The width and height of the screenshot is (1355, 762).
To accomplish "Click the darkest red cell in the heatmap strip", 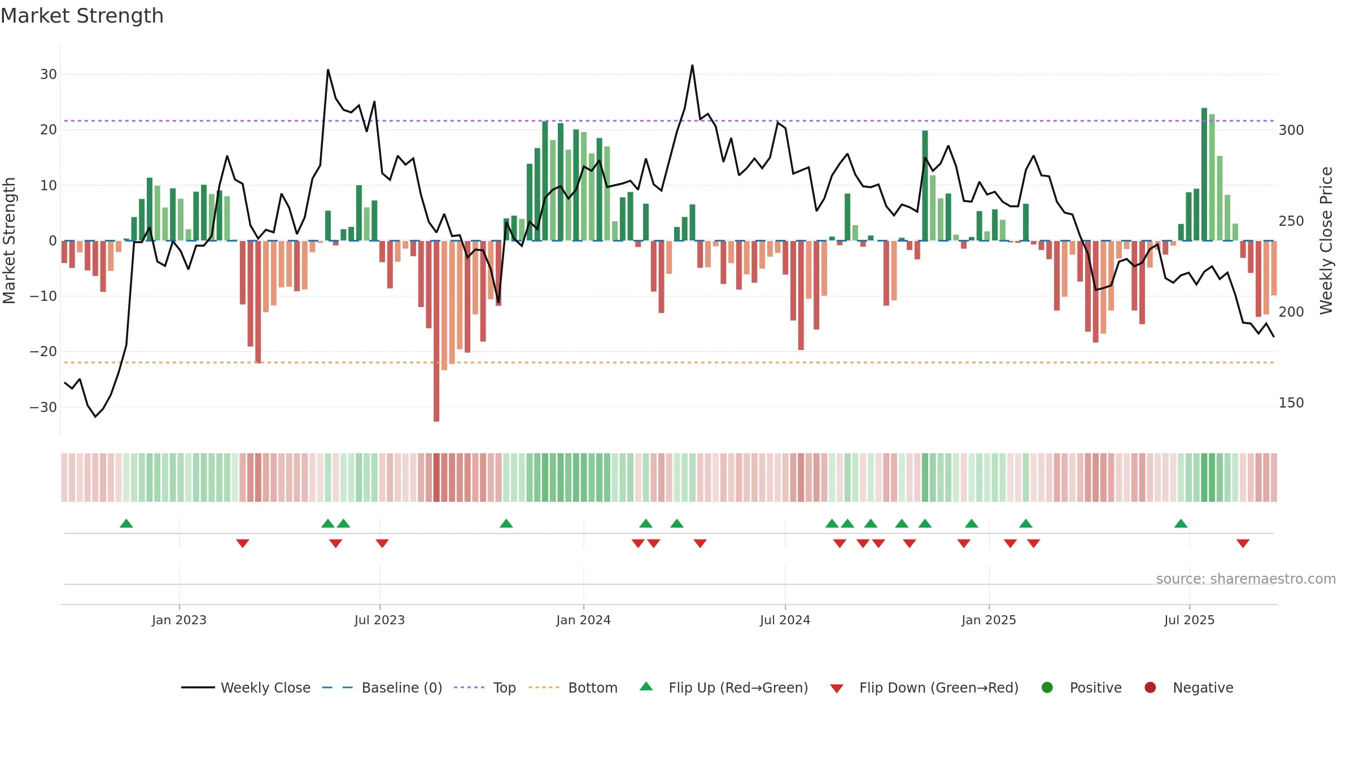I will pos(436,478).
